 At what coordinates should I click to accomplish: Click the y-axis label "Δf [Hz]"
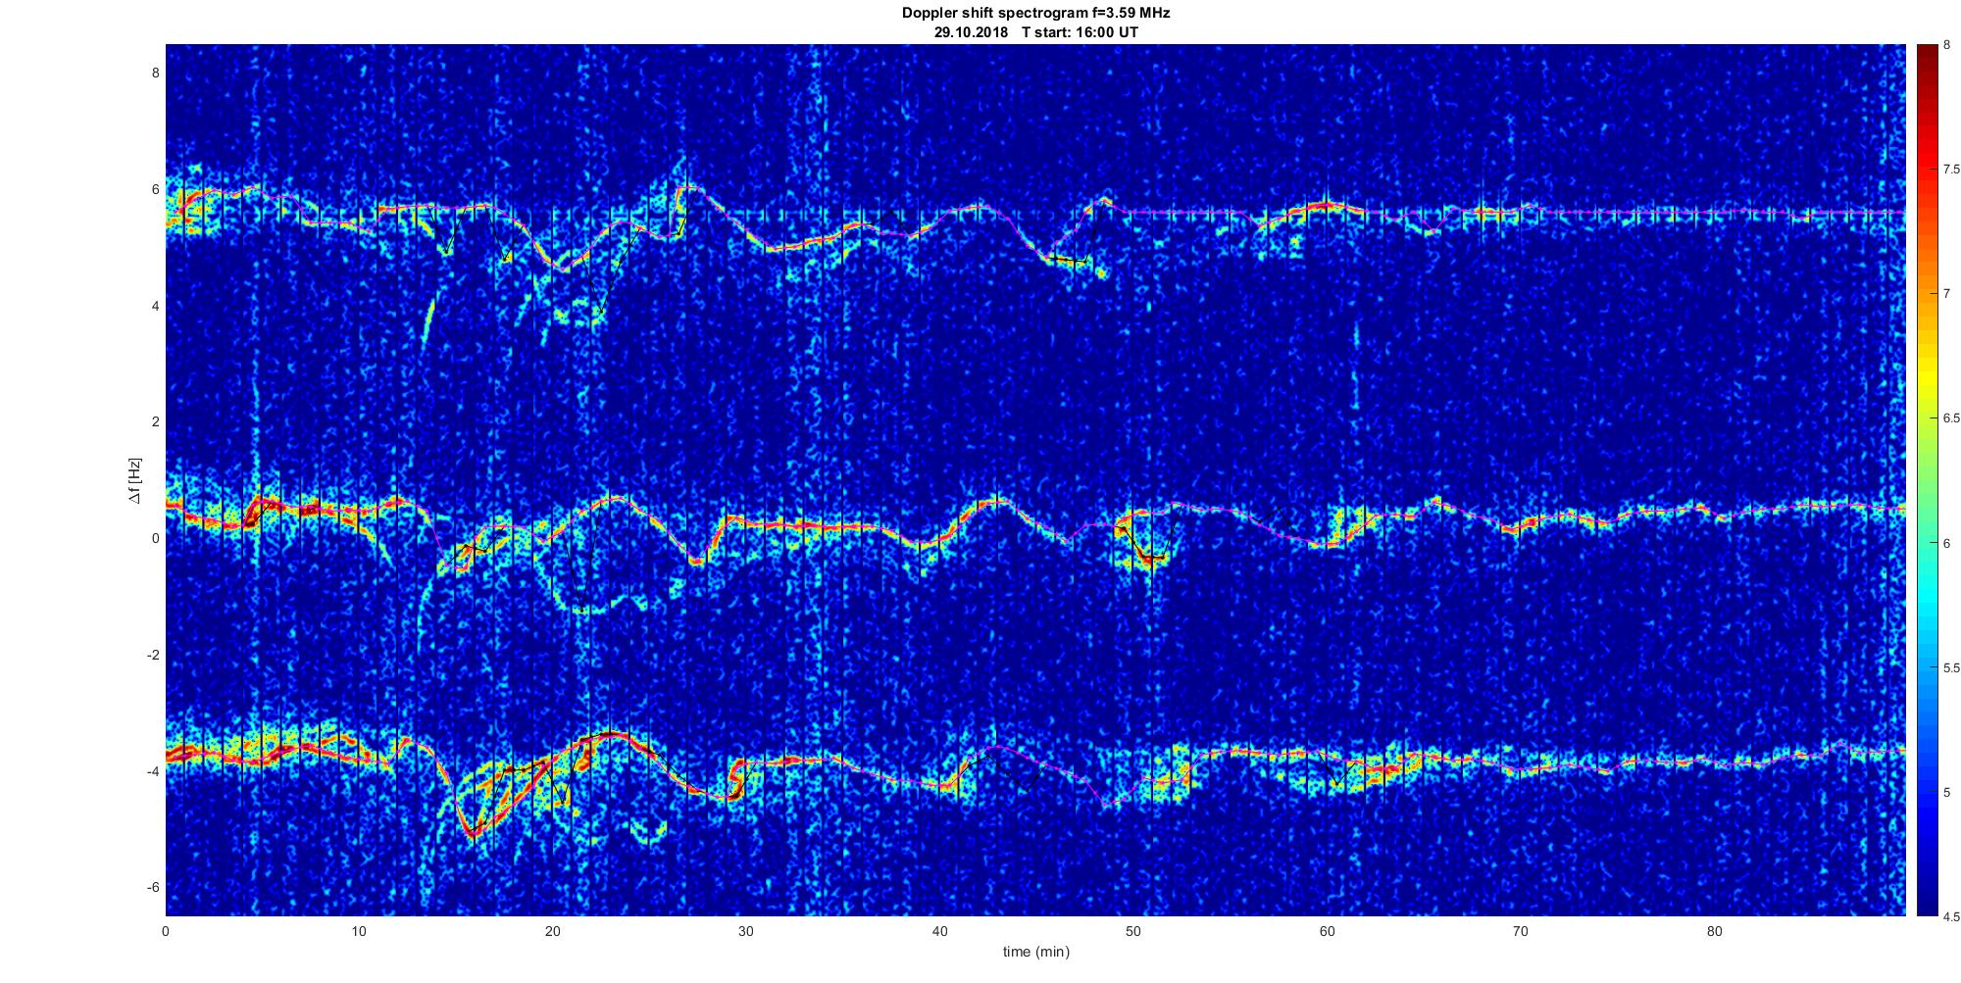point(134,480)
